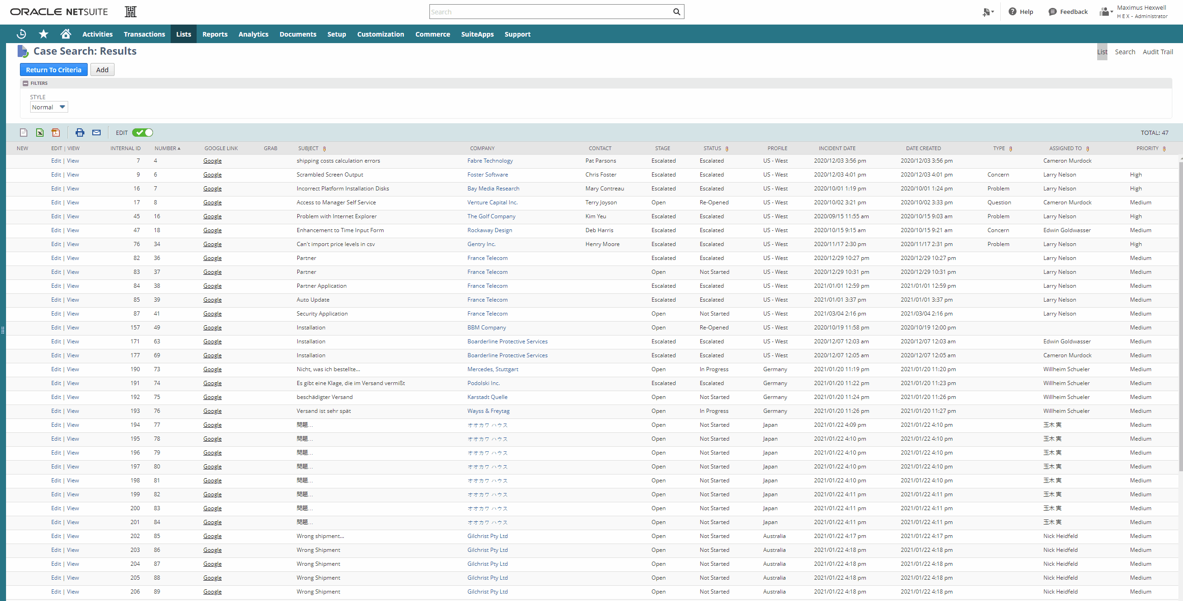Click the search magnifier icon

point(677,12)
